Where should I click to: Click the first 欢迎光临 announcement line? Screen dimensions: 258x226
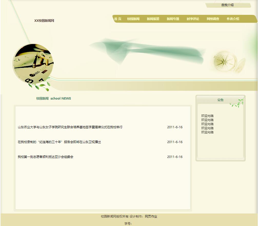click(207, 116)
